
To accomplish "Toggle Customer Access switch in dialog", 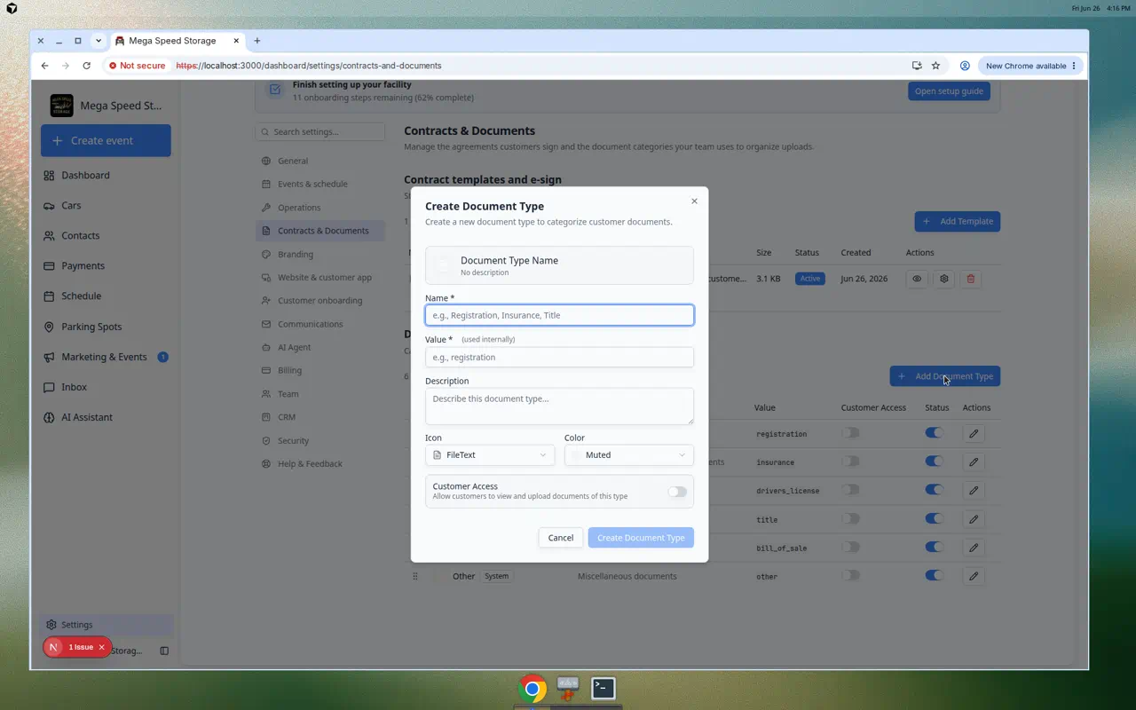I will click(x=677, y=492).
